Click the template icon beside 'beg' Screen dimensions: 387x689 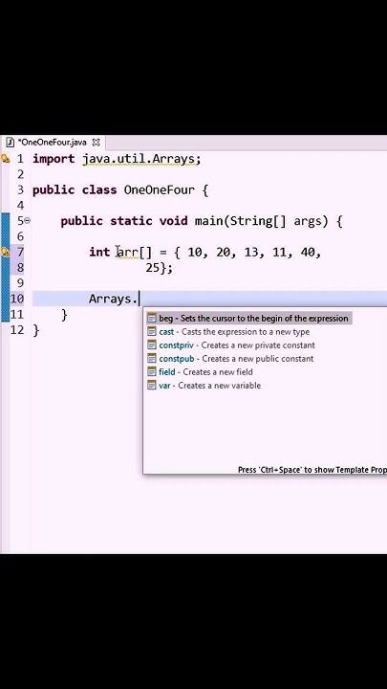click(x=152, y=318)
